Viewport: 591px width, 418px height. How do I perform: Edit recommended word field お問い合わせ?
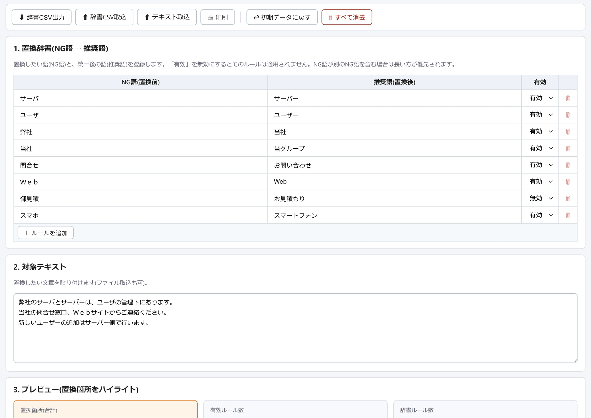394,165
